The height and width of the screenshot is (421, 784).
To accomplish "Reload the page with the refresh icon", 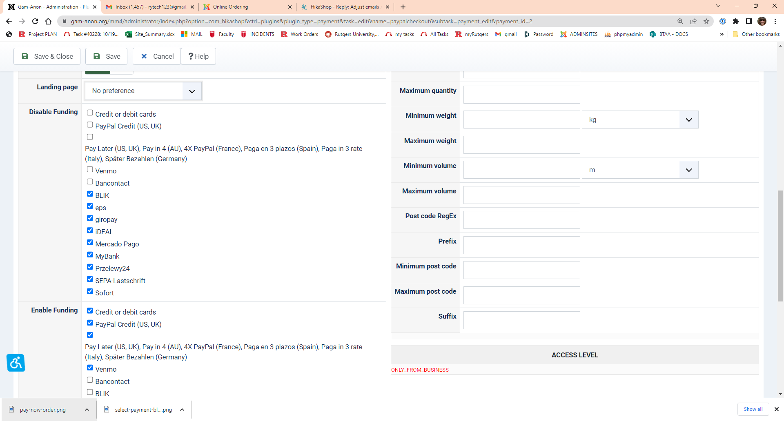I will click(35, 21).
